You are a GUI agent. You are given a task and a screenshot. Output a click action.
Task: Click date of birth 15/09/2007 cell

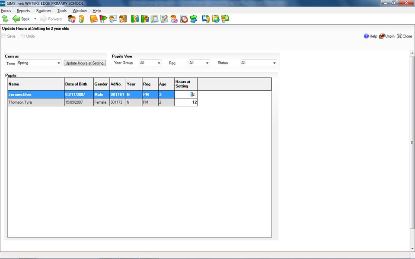pyautogui.click(x=79, y=102)
